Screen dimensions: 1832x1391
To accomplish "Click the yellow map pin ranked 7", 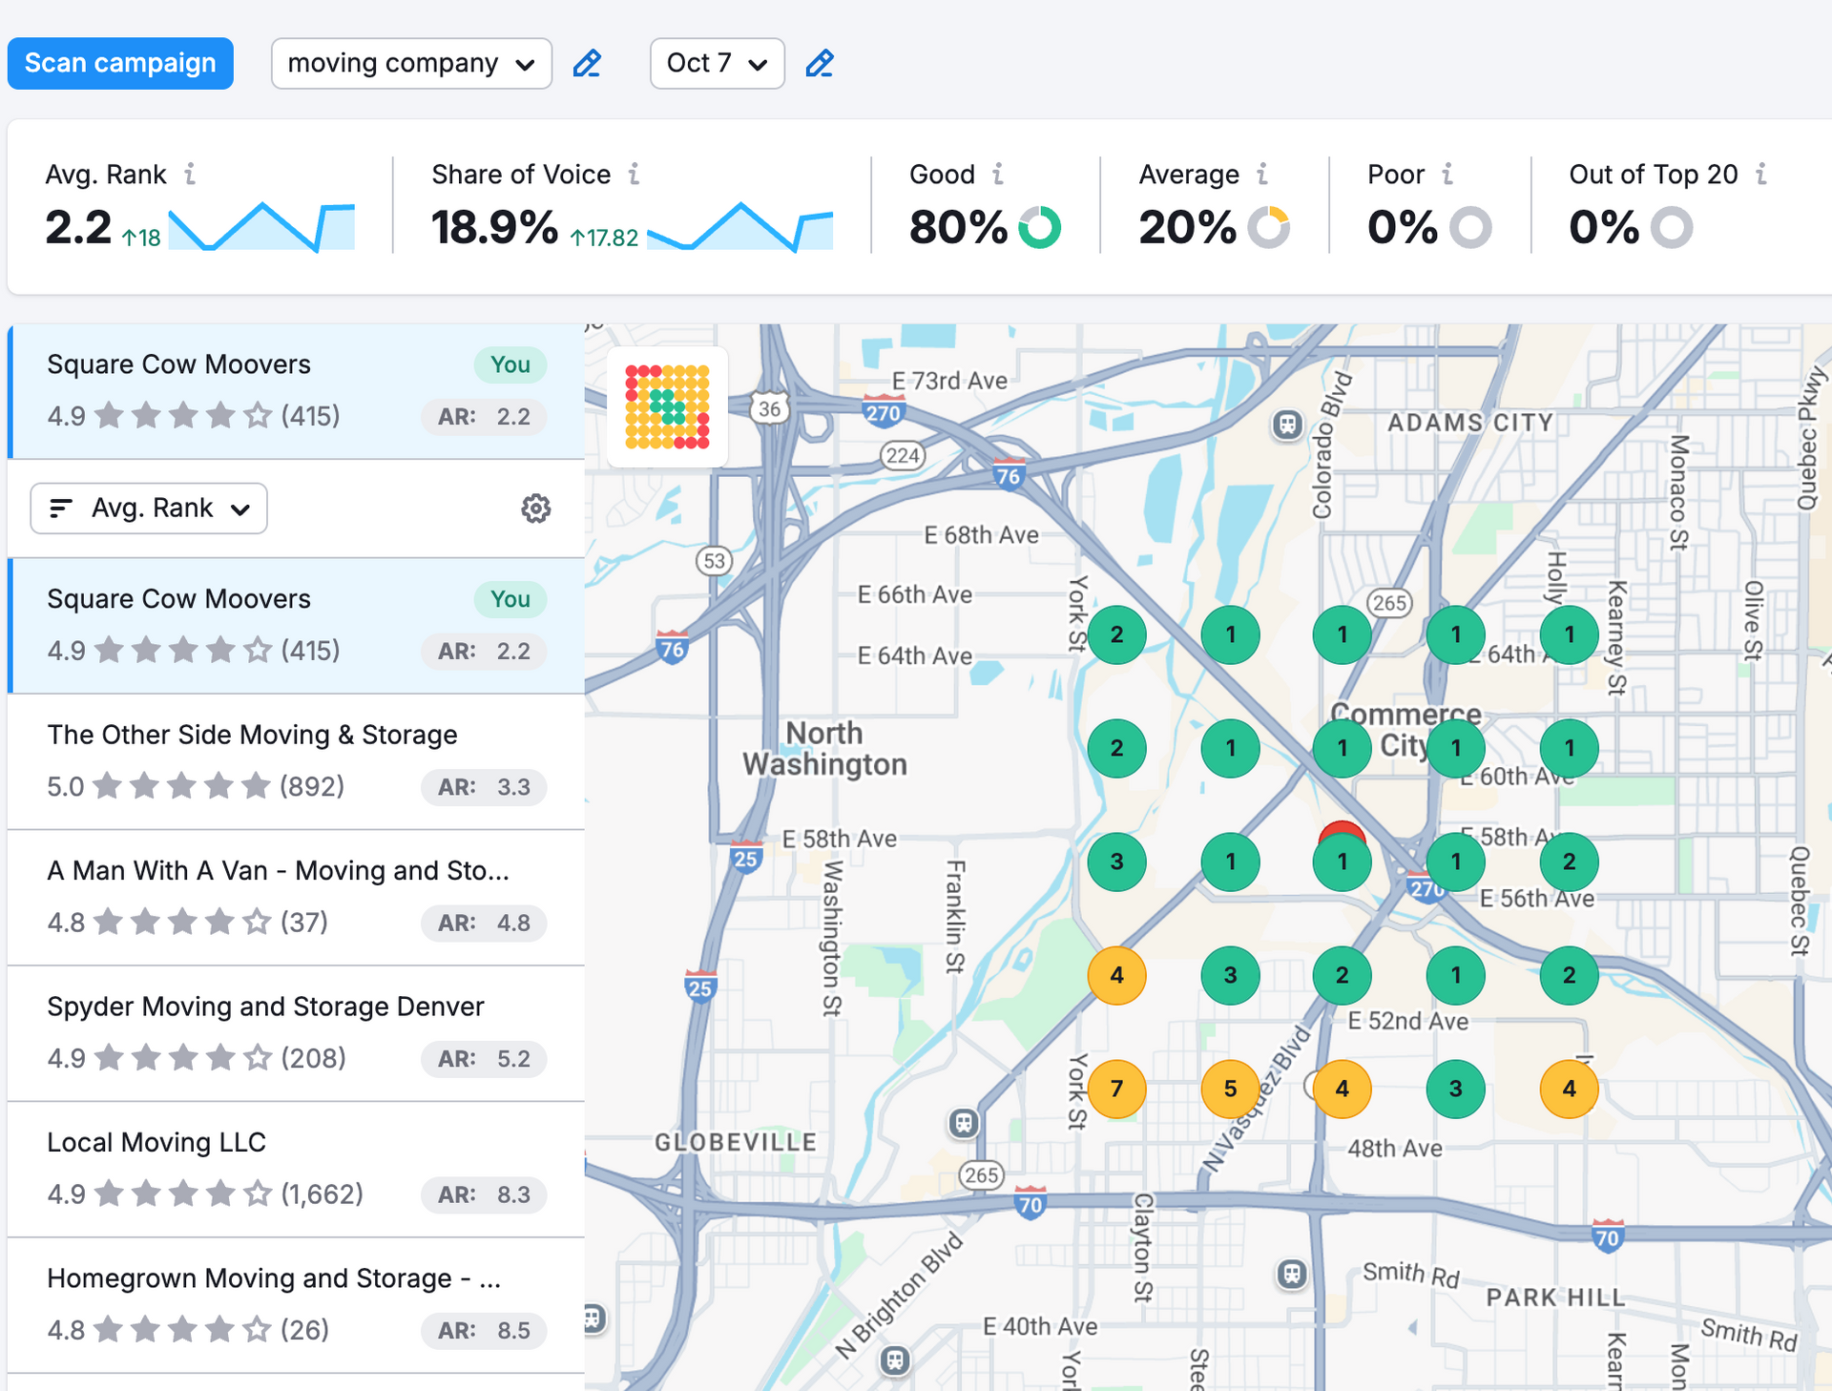I will (1116, 1089).
